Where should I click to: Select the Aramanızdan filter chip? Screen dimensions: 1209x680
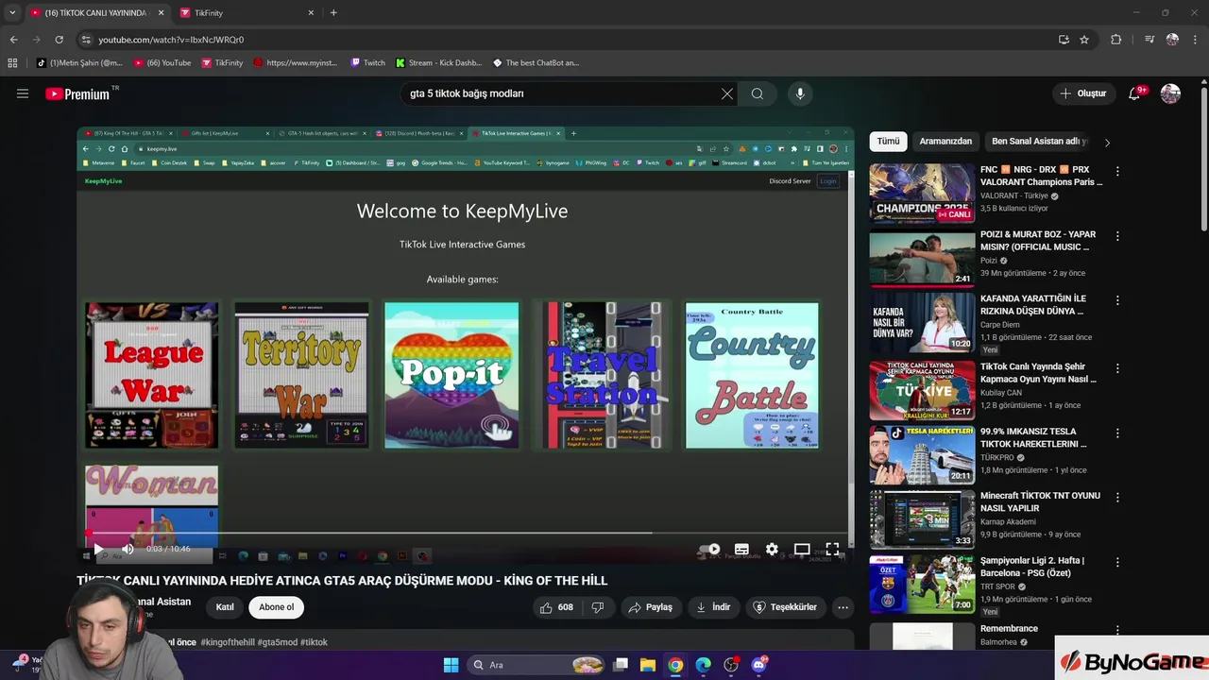click(945, 142)
